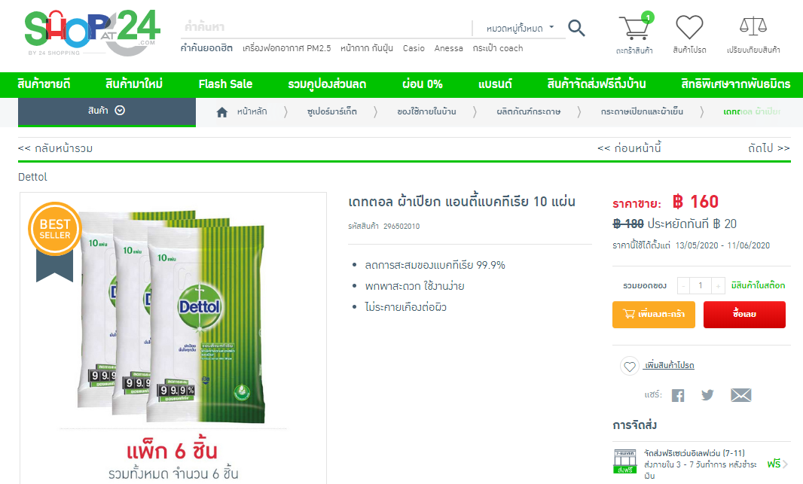
Task: Decrease quantity with minus button
Action: (684, 285)
